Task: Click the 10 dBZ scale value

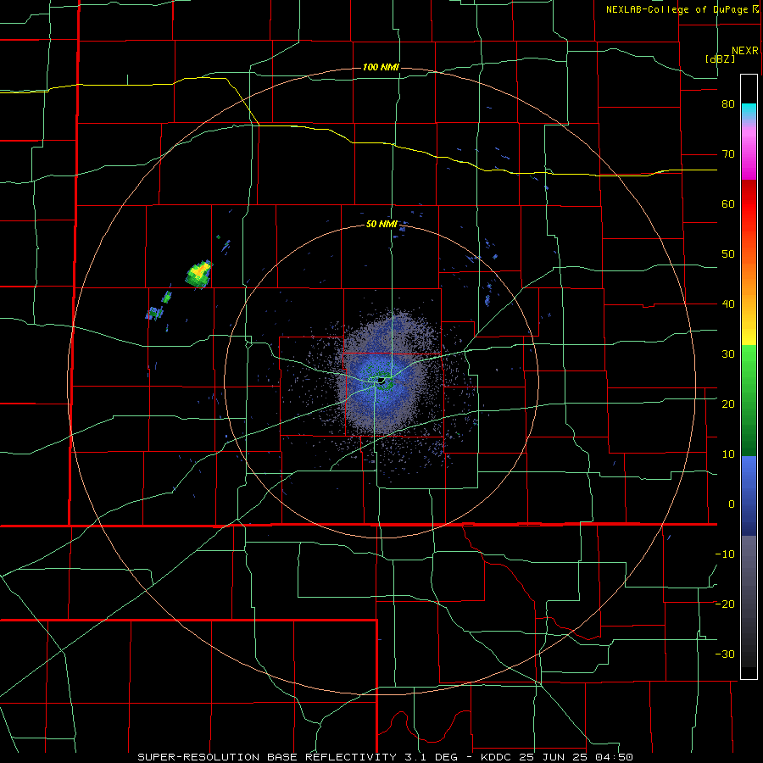Action: 728,454
